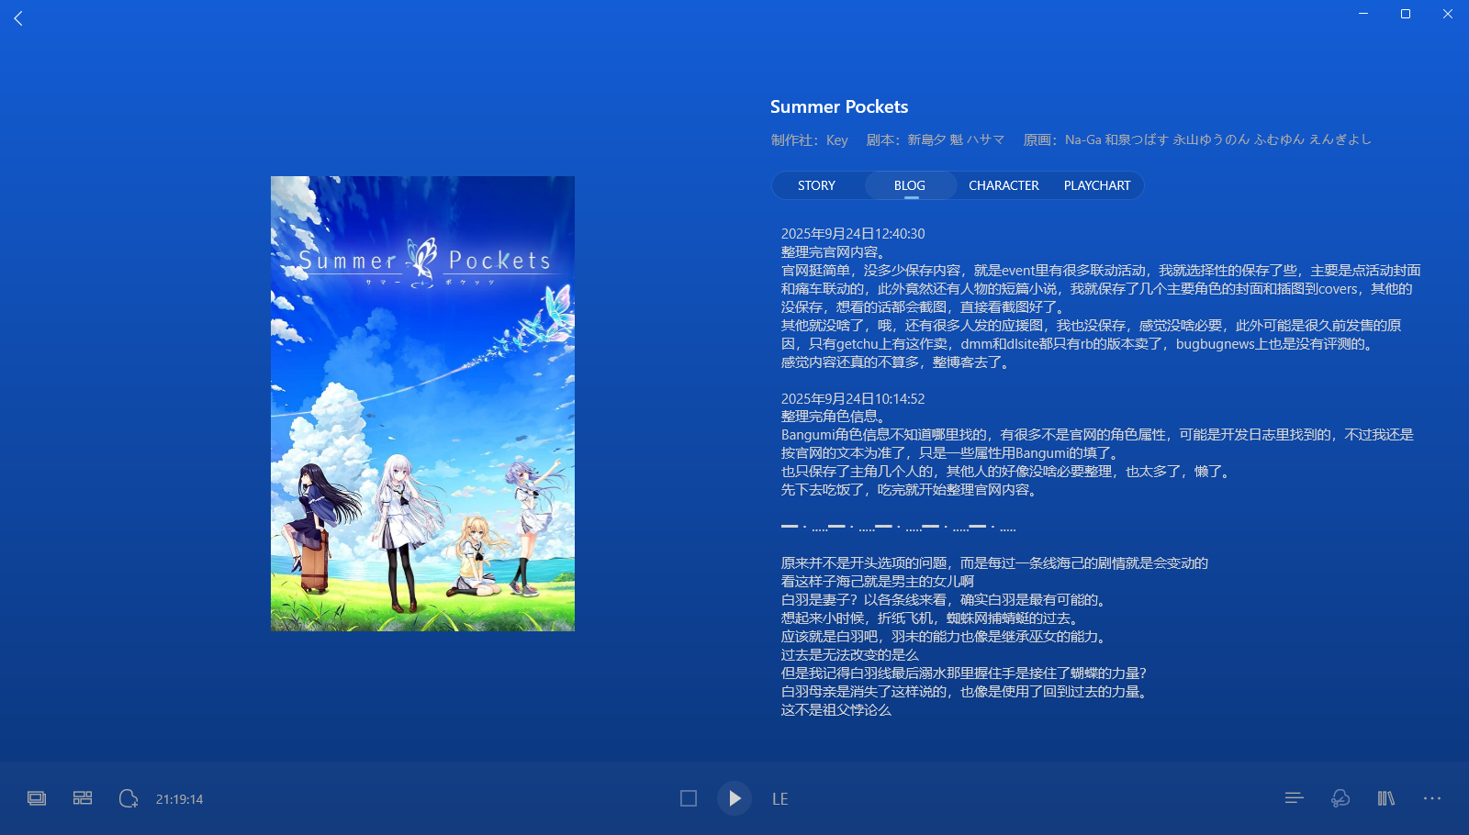Click the line 这不是祖父悖论么

(835, 710)
